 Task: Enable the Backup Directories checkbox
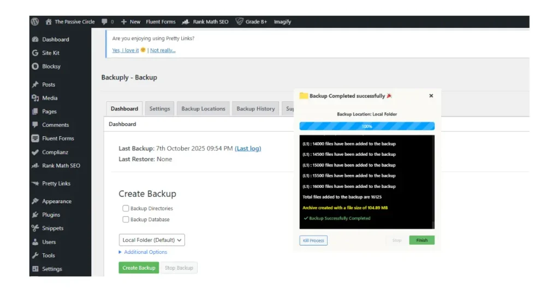(x=126, y=209)
